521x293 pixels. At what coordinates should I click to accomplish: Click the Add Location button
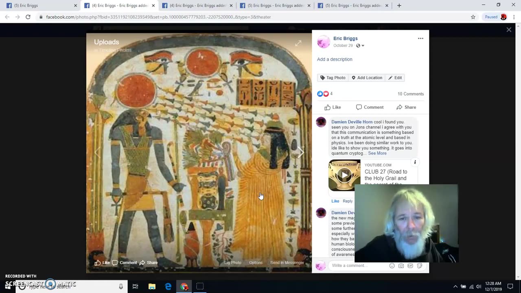[x=367, y=78]
